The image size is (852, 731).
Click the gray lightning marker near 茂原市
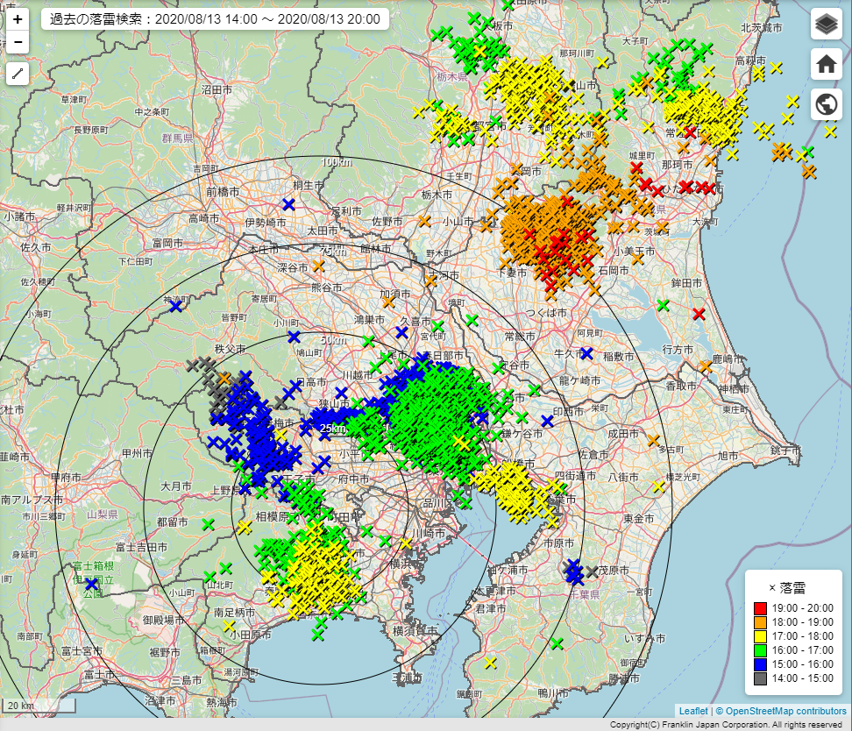pos(592,571)
